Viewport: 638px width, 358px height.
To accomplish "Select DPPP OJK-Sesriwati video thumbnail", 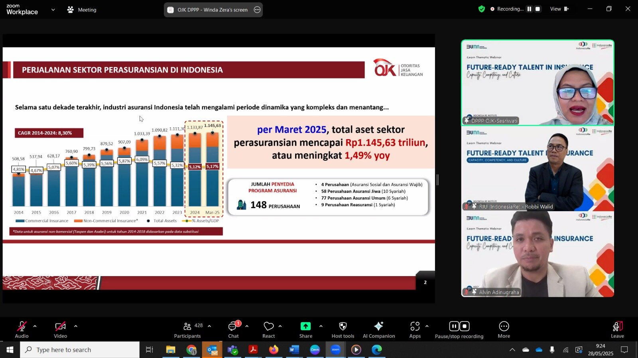I will 538,83.
